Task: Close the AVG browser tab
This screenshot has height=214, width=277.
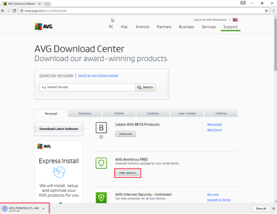Action: coord(40,4)
